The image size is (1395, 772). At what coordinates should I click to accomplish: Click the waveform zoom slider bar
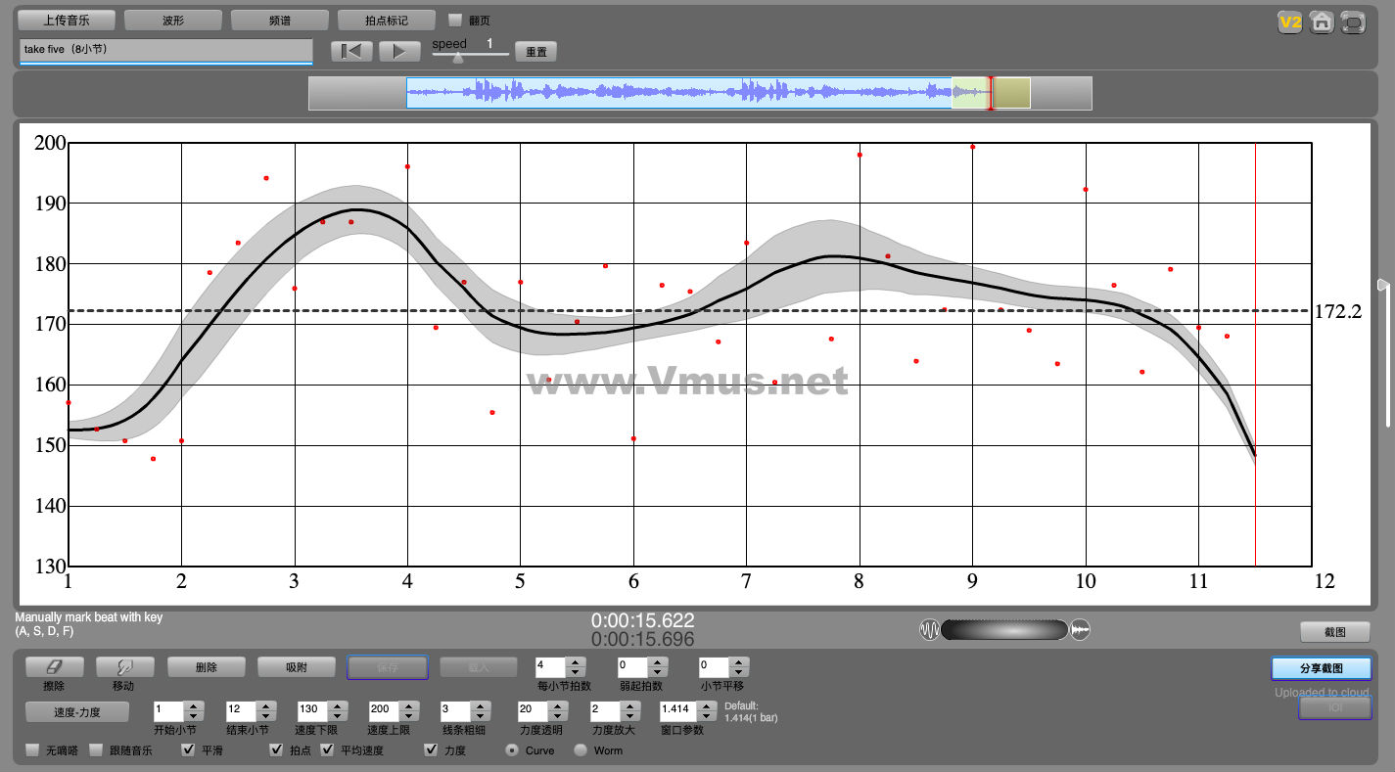pyautogui.click(x=1004, y=630)
